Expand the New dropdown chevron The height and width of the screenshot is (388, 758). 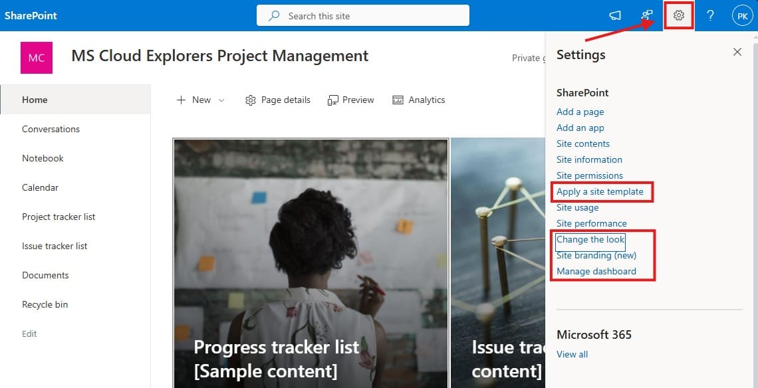coord(221,100)
